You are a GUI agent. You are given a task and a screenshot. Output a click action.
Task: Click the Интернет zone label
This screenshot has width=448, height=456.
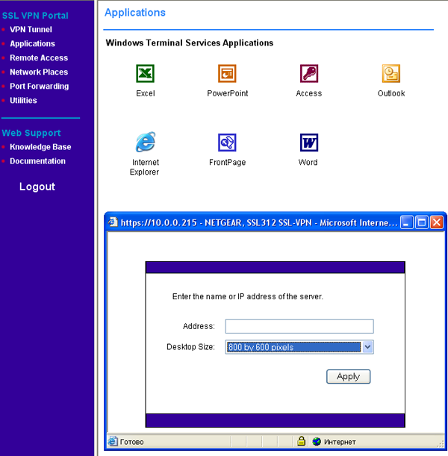coord(340,442)
